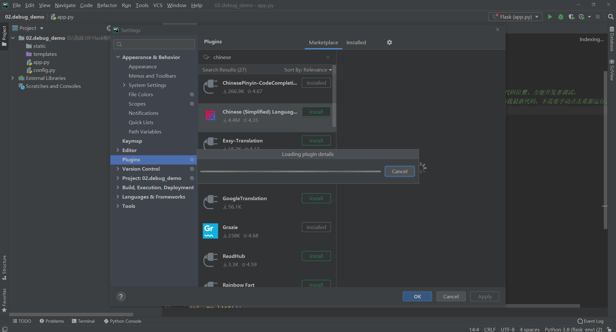Install the GoogleTranslation plugin

(x=316, y=198)
